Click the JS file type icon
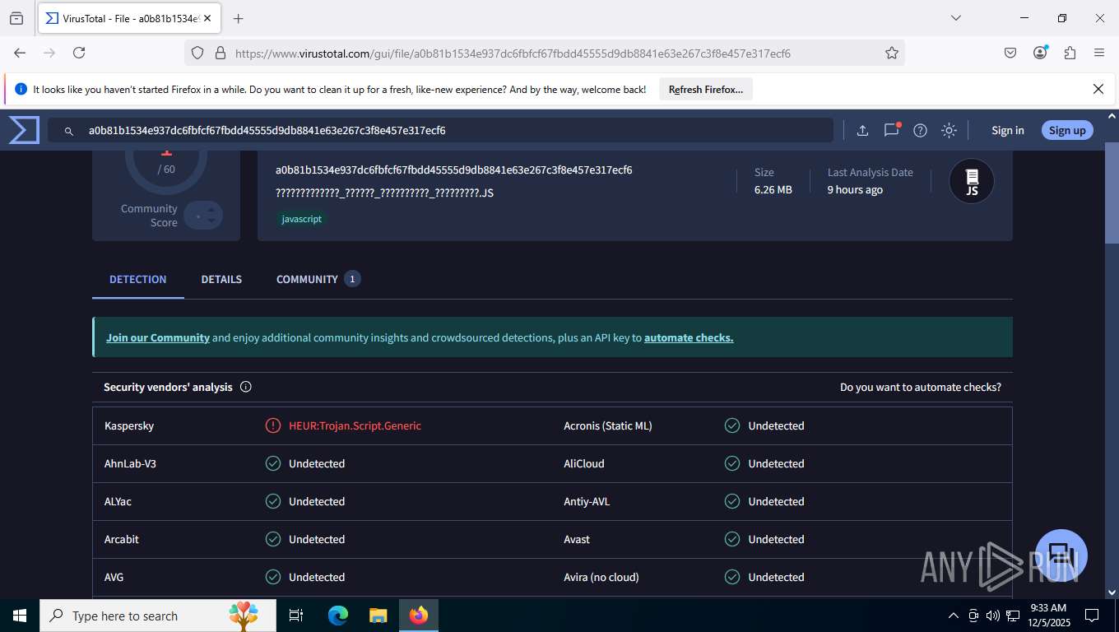Screen dimensions: 1119x632 [x=972, y=181]
